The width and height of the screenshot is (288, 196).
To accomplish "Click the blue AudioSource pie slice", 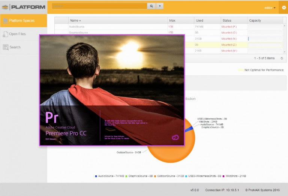I will point(189,129).
